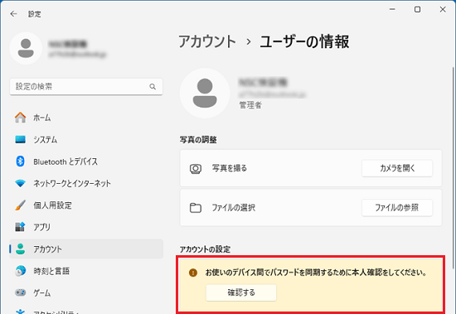
Task: Click the Apps icon in sidebar
Action: [20, 227]
